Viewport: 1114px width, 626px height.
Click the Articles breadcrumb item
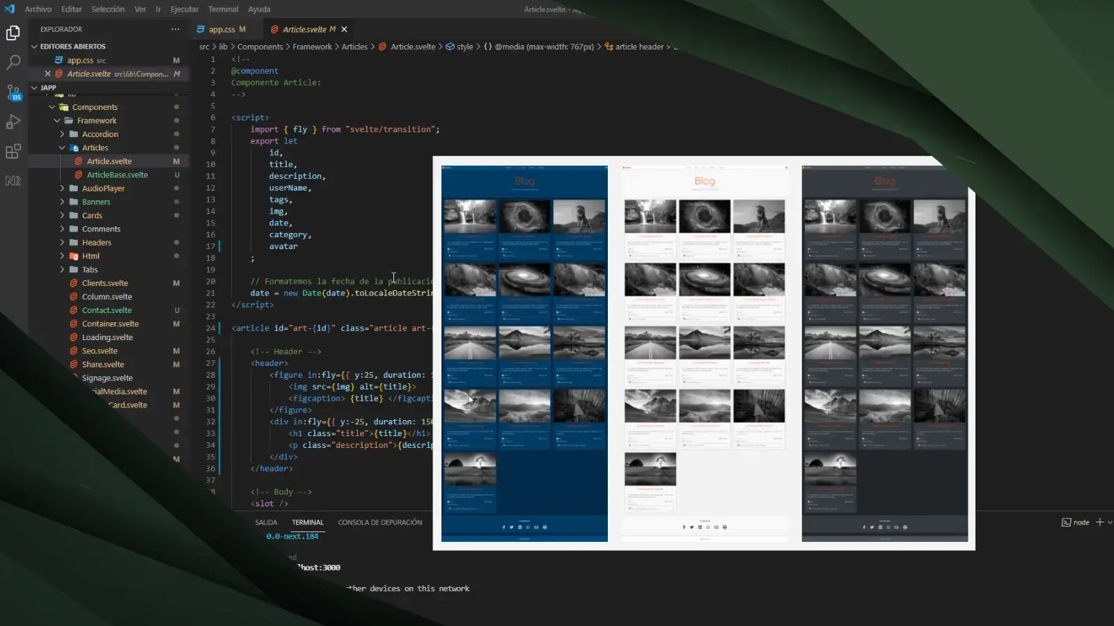point(355,47)
